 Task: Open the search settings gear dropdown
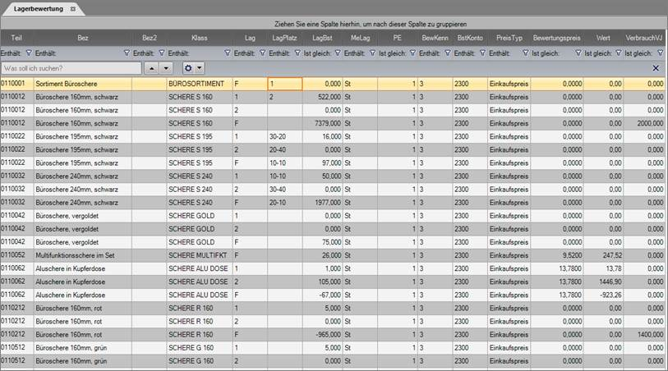[193, 67]
